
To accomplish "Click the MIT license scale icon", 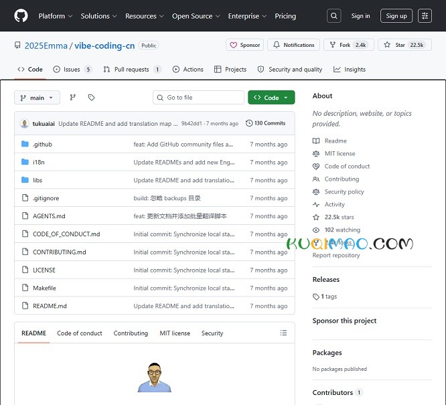I will tap(316, 153).
